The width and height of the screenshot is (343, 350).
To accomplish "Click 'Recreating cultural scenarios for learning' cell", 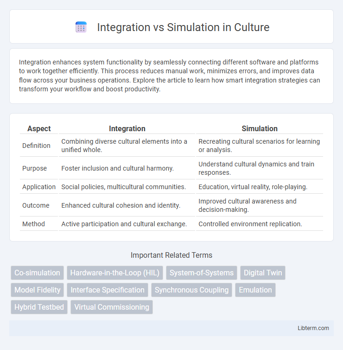I will (x=260, y=146).
